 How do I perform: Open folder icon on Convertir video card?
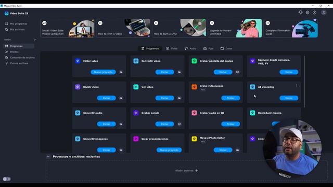point(179,72)
